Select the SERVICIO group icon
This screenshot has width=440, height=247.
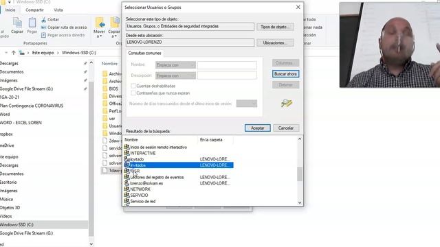[126, 195]
